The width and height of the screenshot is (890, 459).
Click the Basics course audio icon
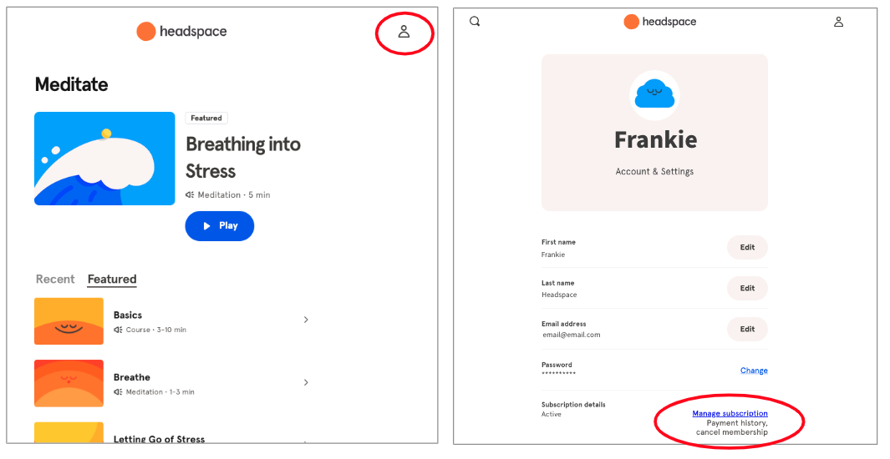tap(118, 330)
